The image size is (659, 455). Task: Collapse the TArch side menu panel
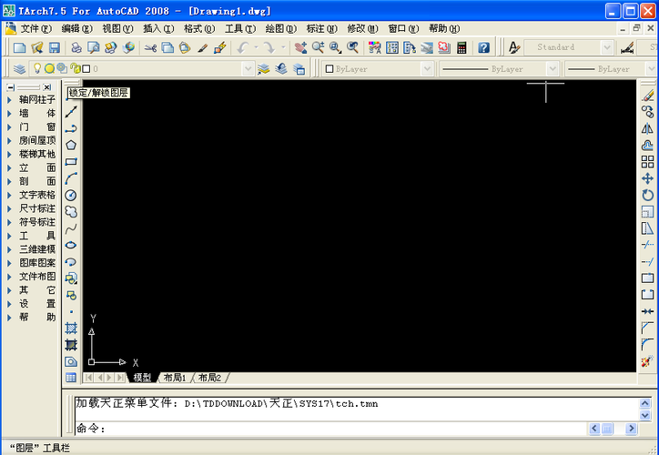(x=11, y=87)
